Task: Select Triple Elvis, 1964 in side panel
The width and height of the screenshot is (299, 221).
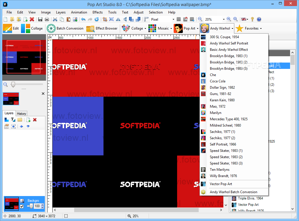Action: [250, 198]
